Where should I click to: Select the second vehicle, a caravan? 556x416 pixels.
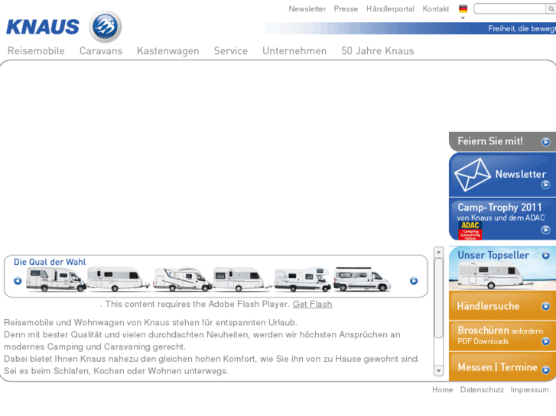(119, 279)
